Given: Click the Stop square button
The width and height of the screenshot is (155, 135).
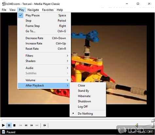Looking at the screenshot, I should pos(14,125).
